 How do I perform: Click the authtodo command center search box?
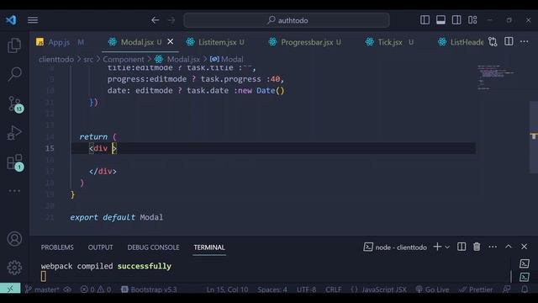coord(287,20)
